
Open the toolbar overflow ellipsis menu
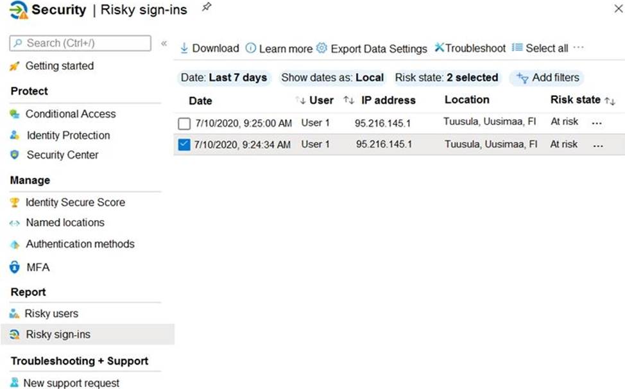[579, 48]
